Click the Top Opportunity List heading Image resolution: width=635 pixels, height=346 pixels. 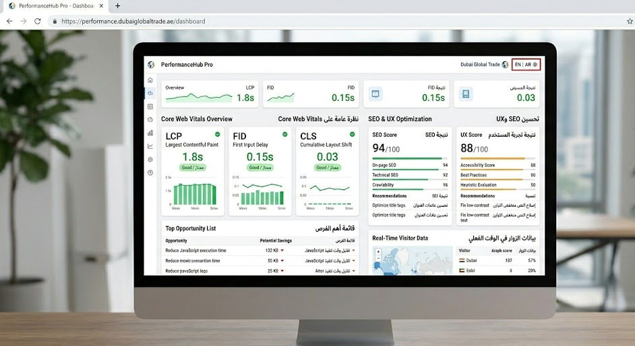click(x=191, y=228)
